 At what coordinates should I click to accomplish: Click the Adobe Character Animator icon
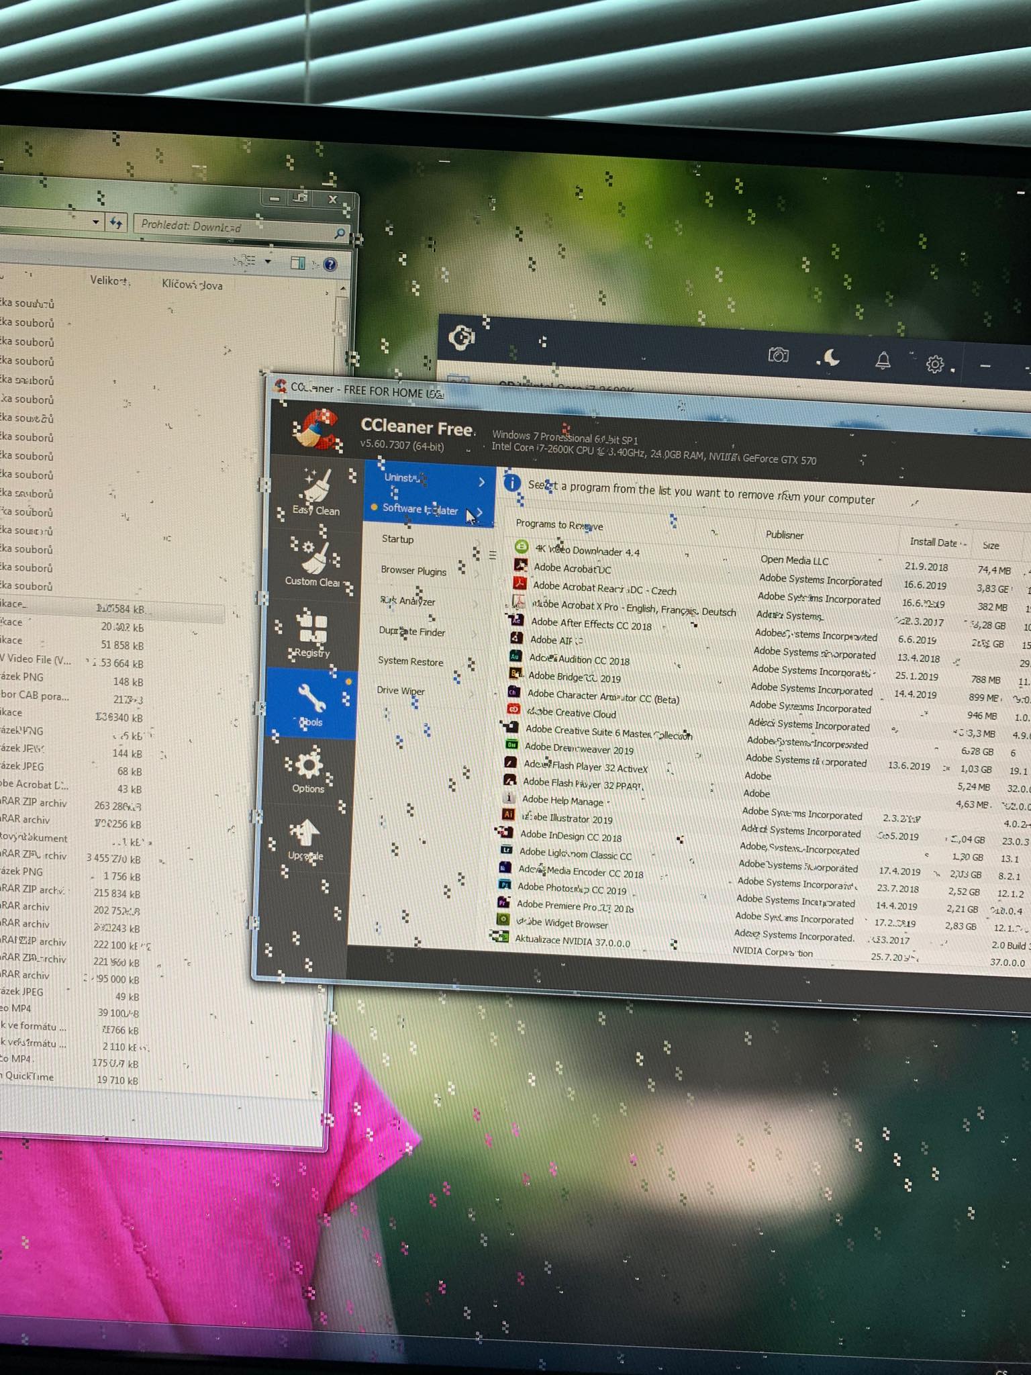(x=513, y=692)
